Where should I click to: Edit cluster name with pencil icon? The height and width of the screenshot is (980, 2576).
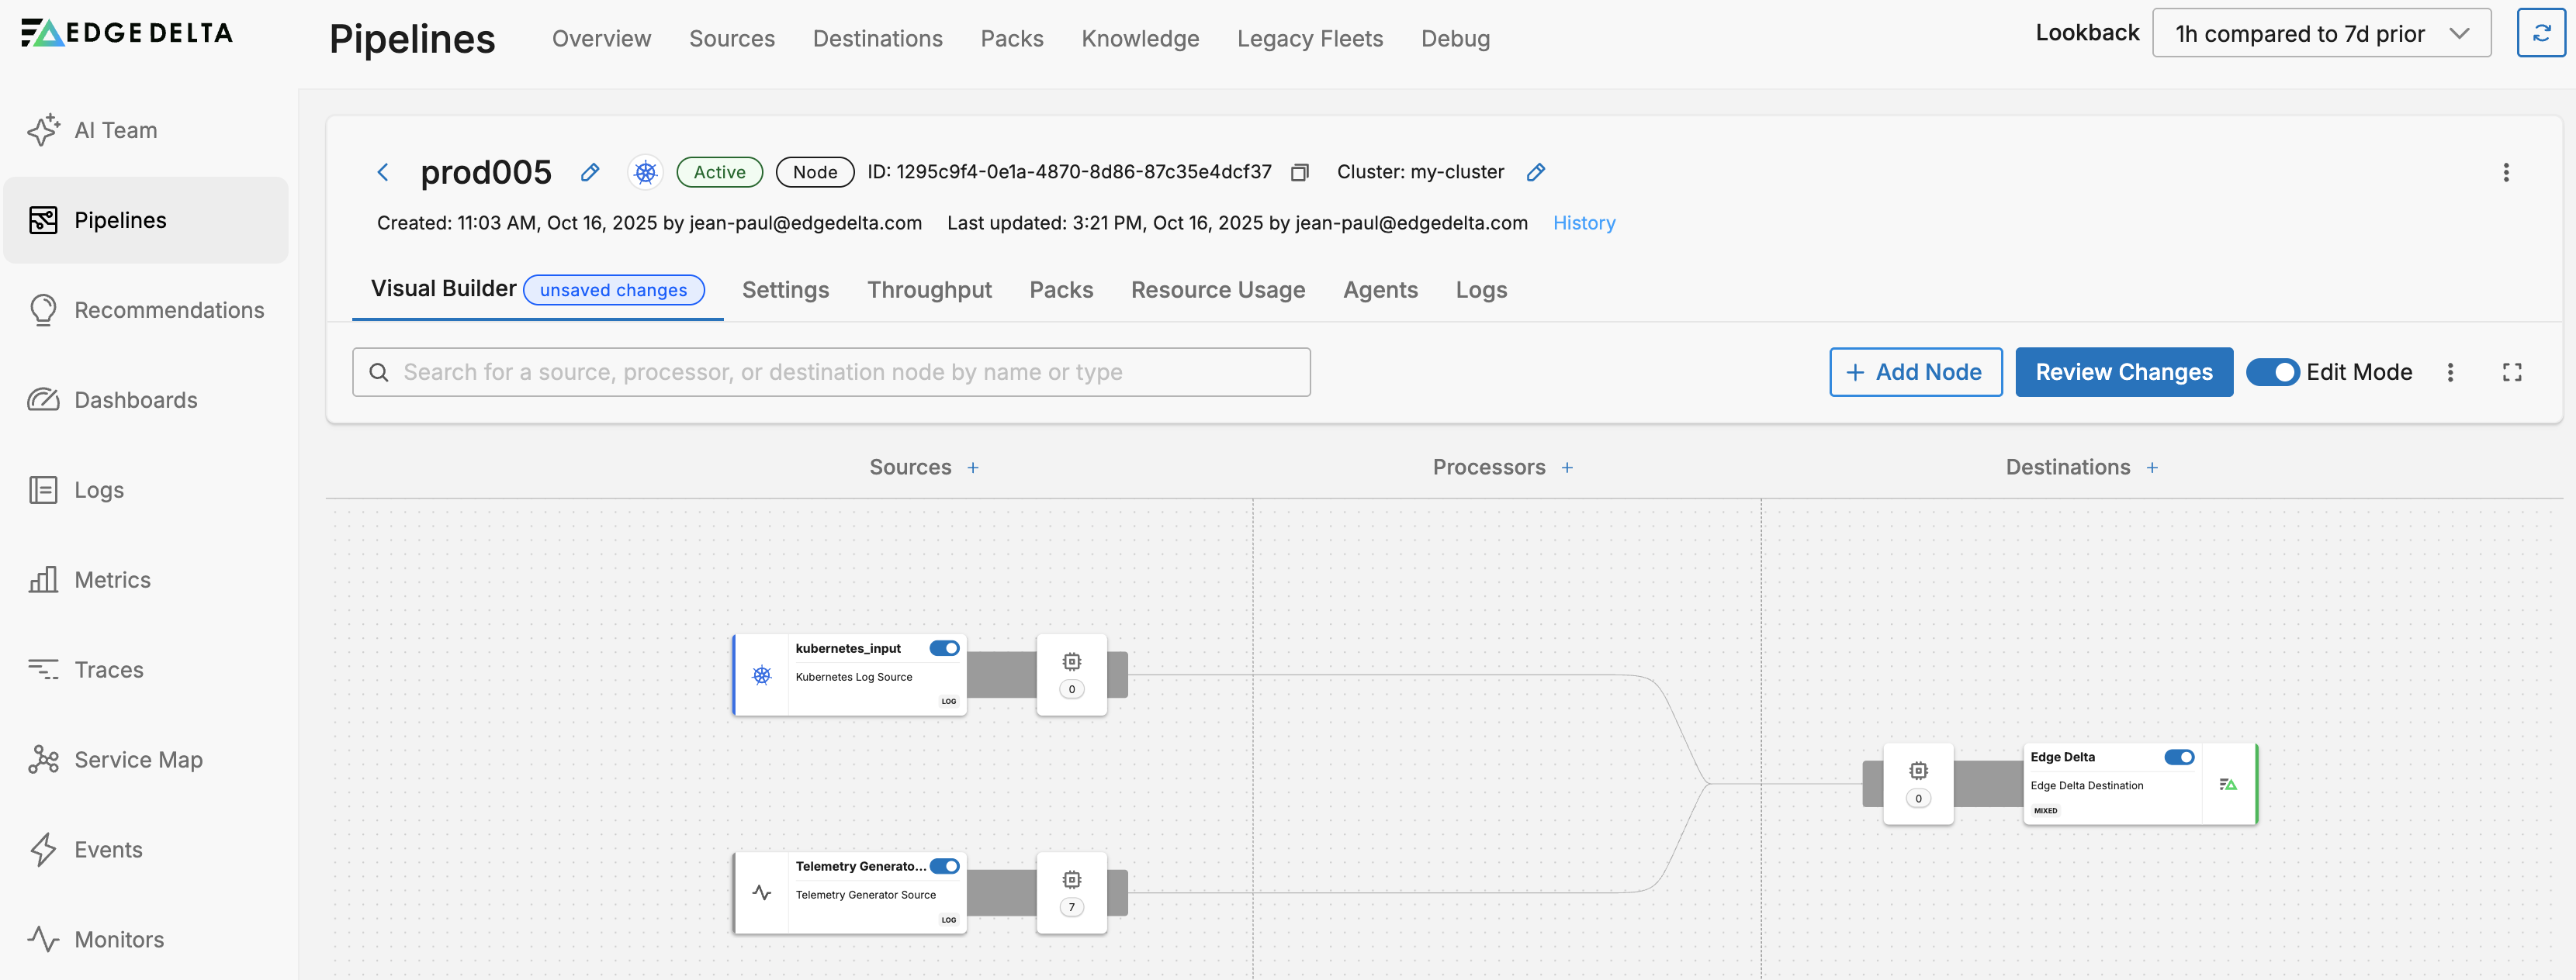(x=1536, y=173)
